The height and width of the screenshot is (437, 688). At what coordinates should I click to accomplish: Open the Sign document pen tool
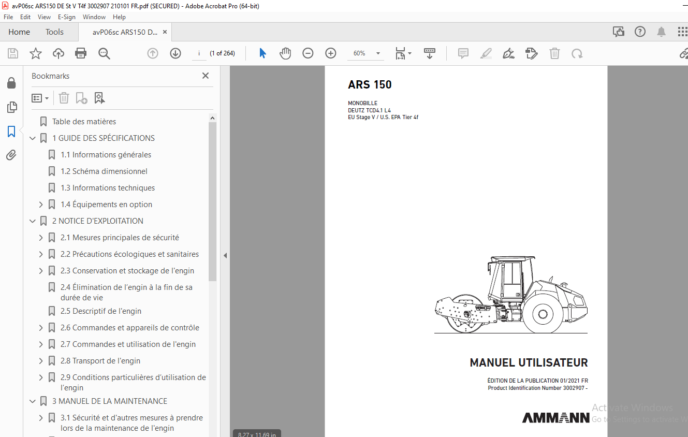(509, 53)
